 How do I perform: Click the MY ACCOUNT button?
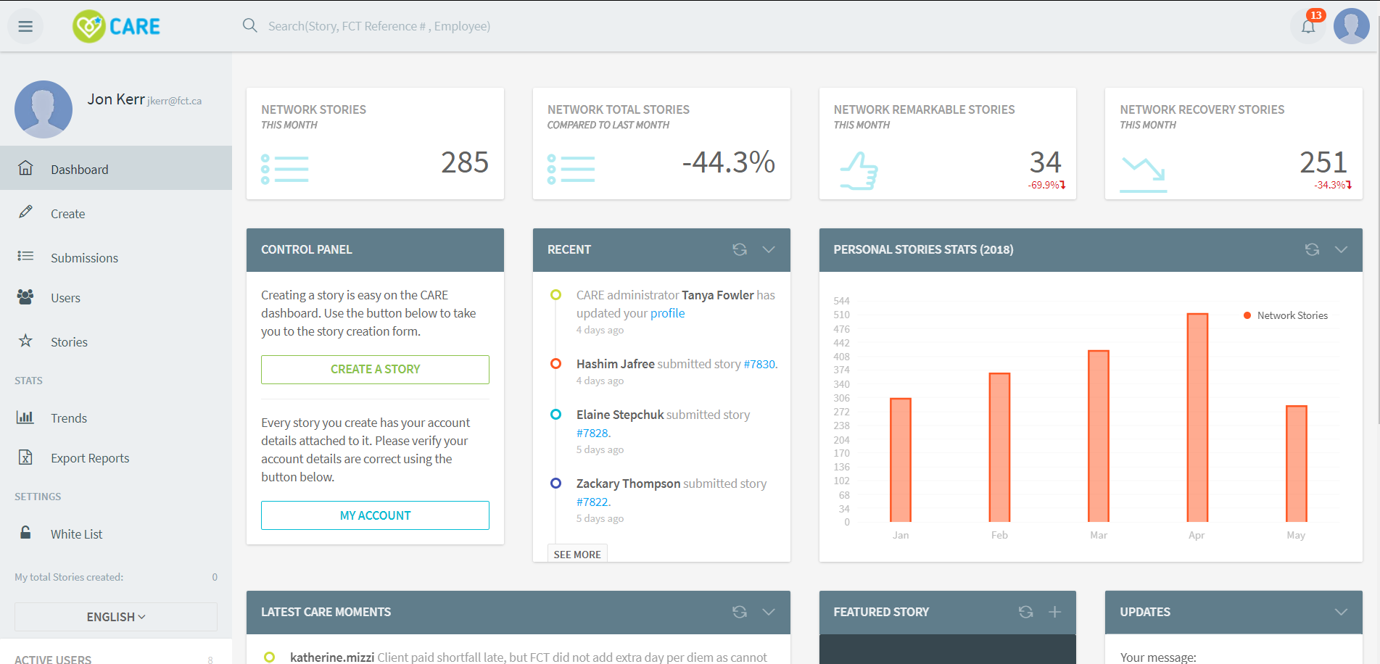coord(375,515)
